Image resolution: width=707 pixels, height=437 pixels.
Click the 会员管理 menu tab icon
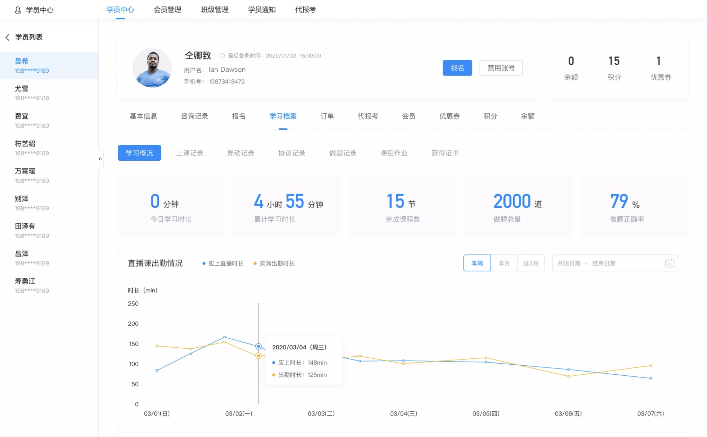[167, 10]
